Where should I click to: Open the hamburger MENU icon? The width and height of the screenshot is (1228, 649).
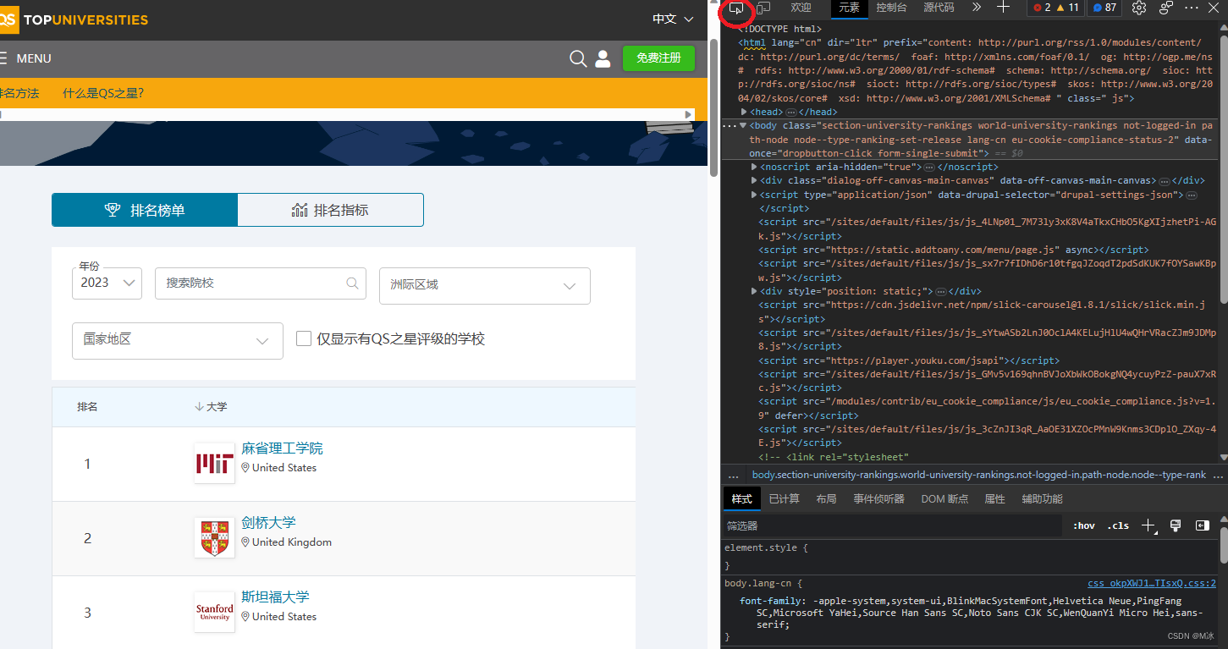coord(3,58)
